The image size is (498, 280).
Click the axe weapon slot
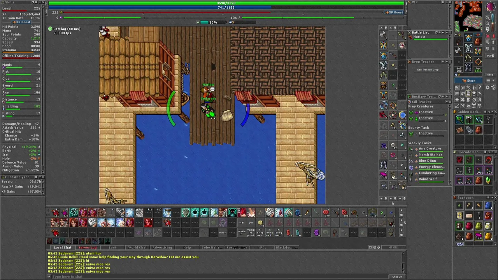[x=459, y=51]
